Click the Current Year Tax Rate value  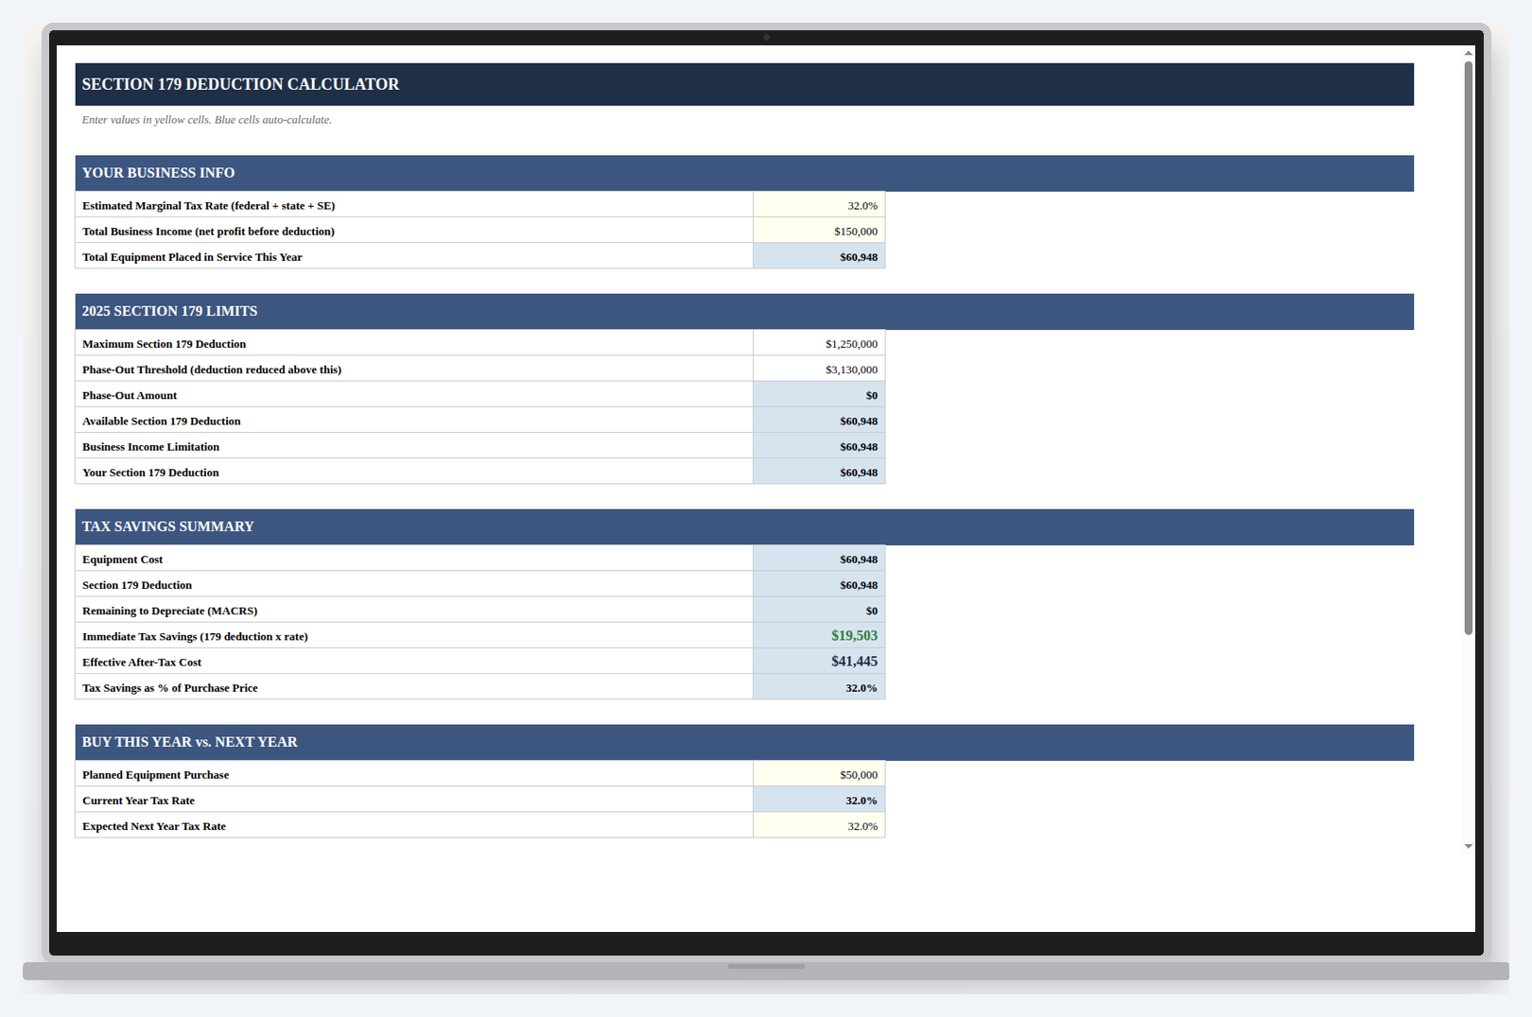(x=819, y=800)
